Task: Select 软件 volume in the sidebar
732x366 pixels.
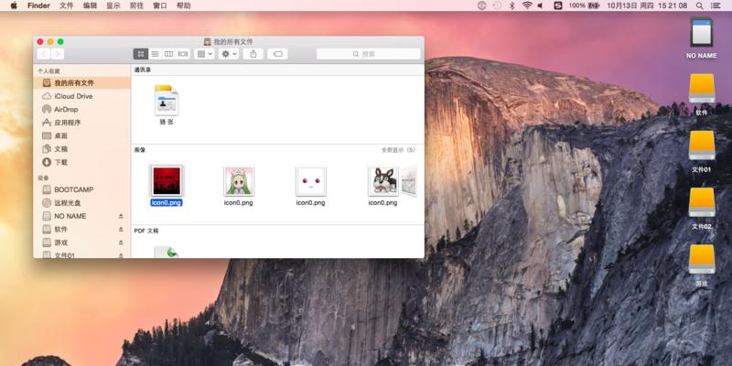Action: pyautogui.click(x=82, y=230)
